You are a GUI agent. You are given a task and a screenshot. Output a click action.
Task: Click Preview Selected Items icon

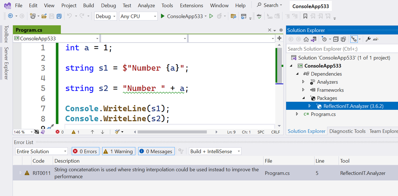pyautogui.click(x=375, y=39)
